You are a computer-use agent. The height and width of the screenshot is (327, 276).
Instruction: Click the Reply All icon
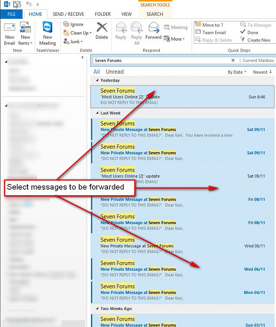[137, 34]
